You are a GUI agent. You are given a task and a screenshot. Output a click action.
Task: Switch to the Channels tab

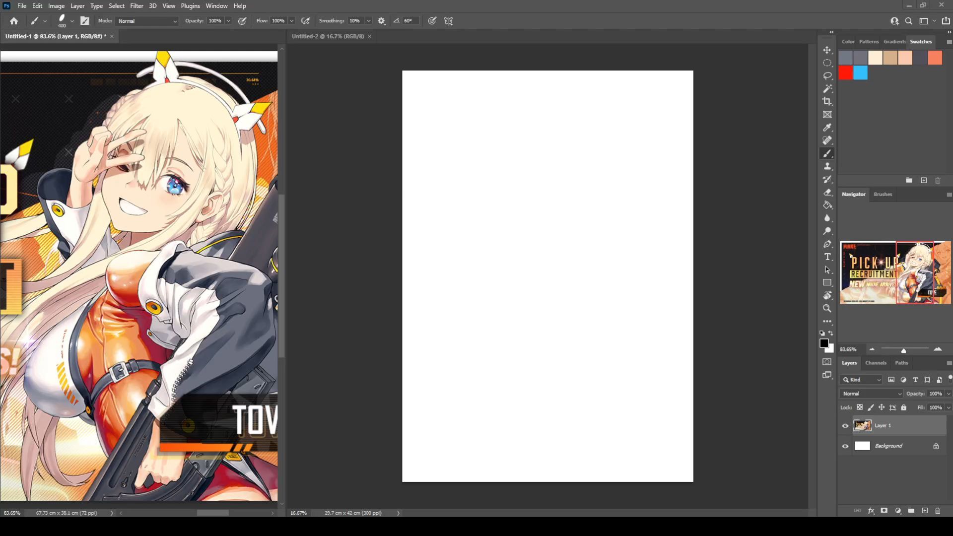pos(876,363)
